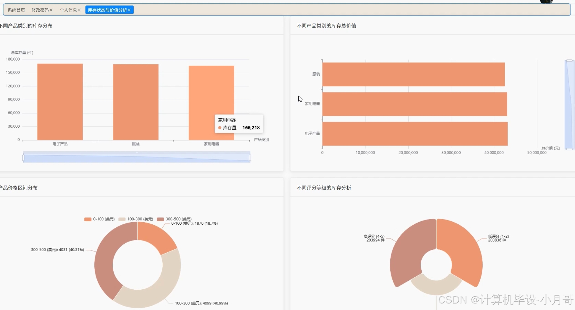Click the 产品类别 axis label
This screenshot has height=310, width=575.
[261, 140]
